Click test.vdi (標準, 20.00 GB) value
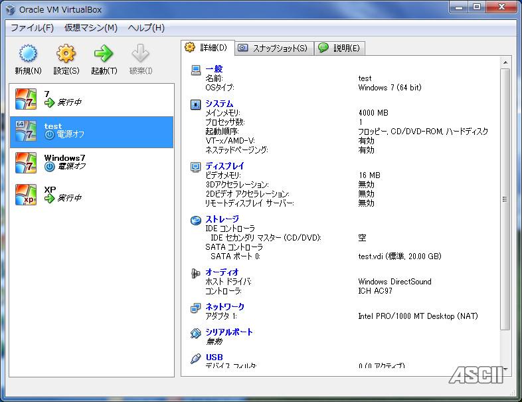The image size is (522, 402). click(400, 256)
